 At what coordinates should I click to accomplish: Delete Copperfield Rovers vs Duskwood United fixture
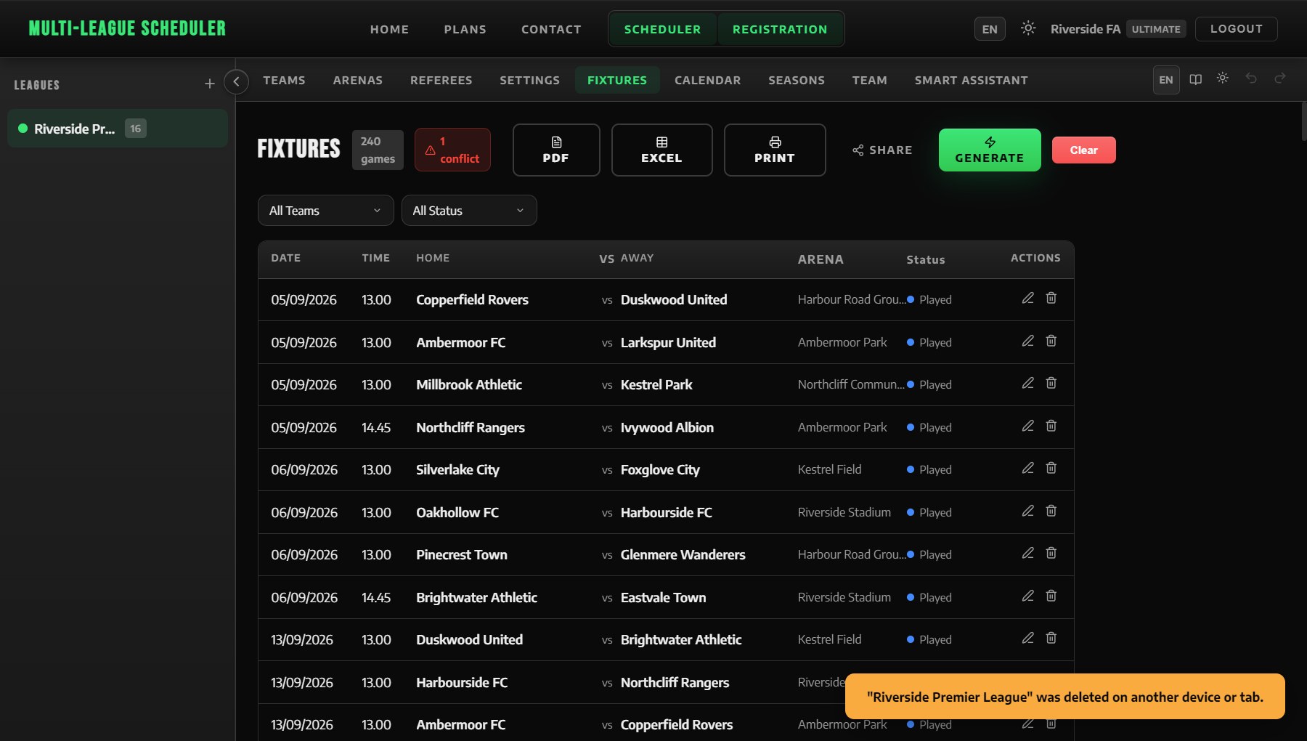coord(1051,298)
